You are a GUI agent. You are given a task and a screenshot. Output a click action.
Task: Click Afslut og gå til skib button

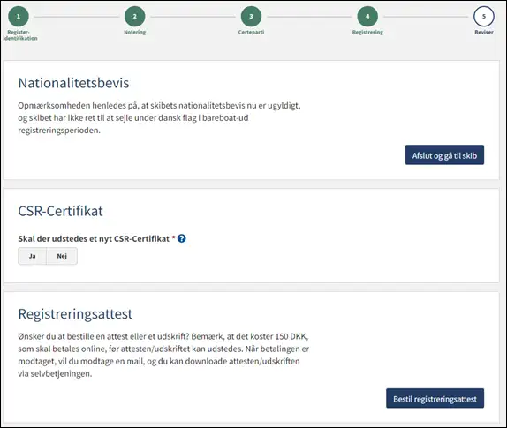tap(444, 155)
